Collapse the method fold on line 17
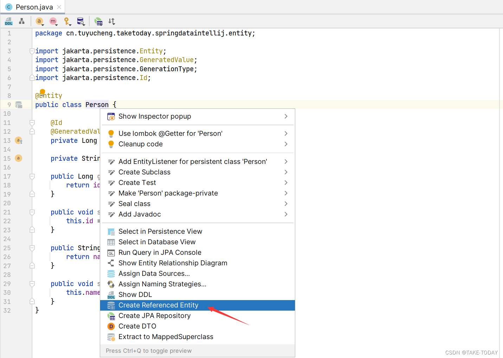 (32, 176)
